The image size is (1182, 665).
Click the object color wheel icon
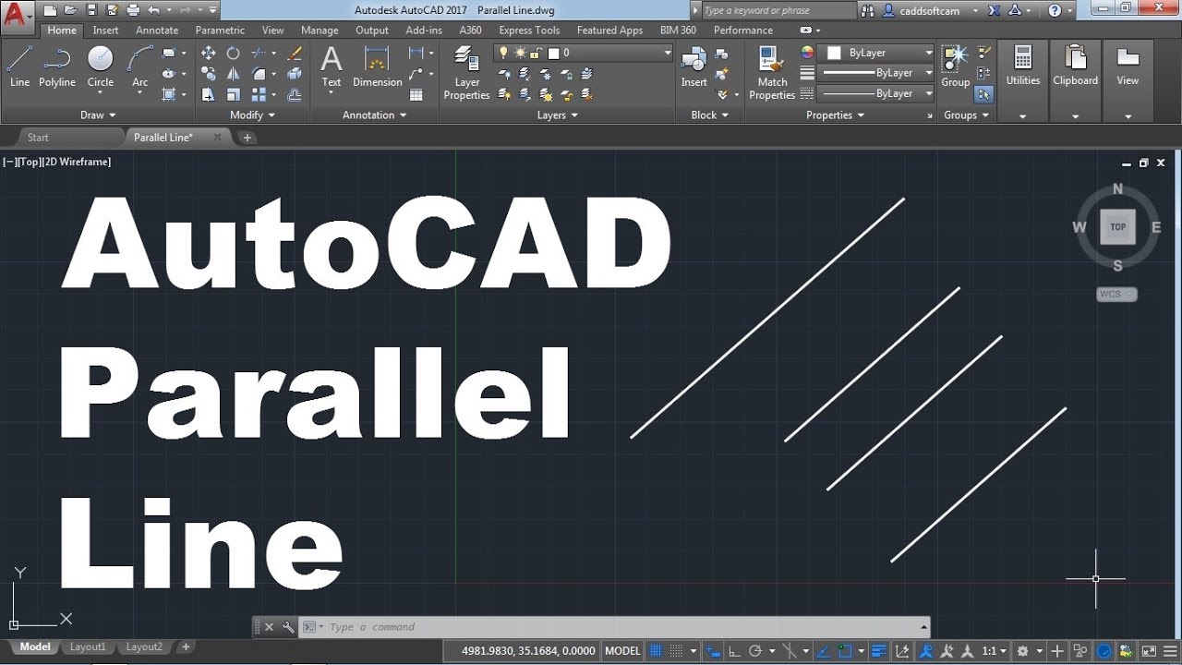[x=807, y=53]
